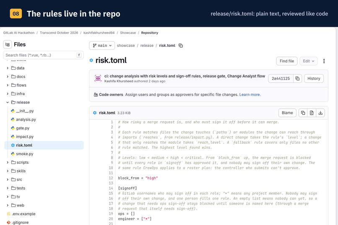338x225 pixels.
Task: Go to kashifakhursheed94 breadcrumb
Action: [99, 33]
